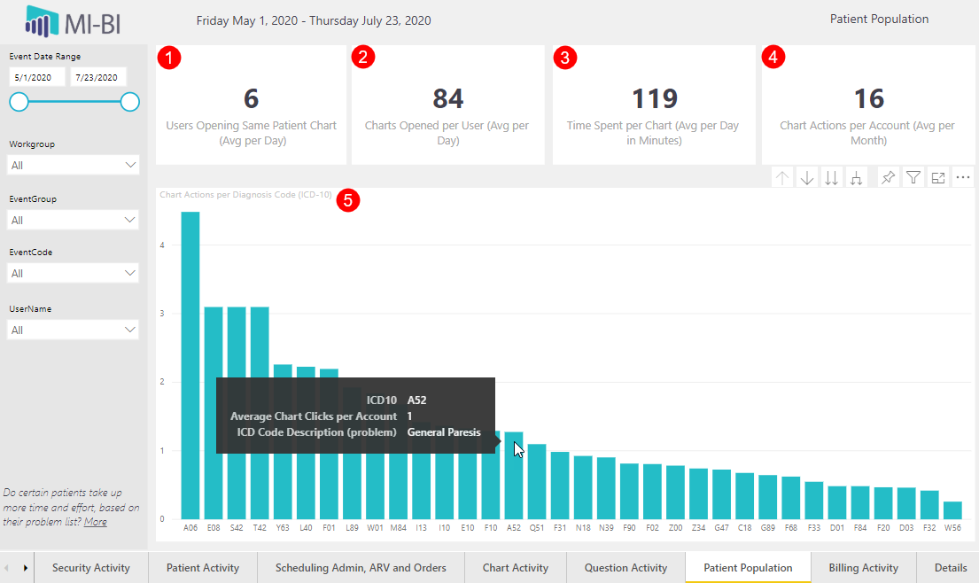The image size is (979, 583).
Task: Click the right handle of date slider
Action: [130, 102]
